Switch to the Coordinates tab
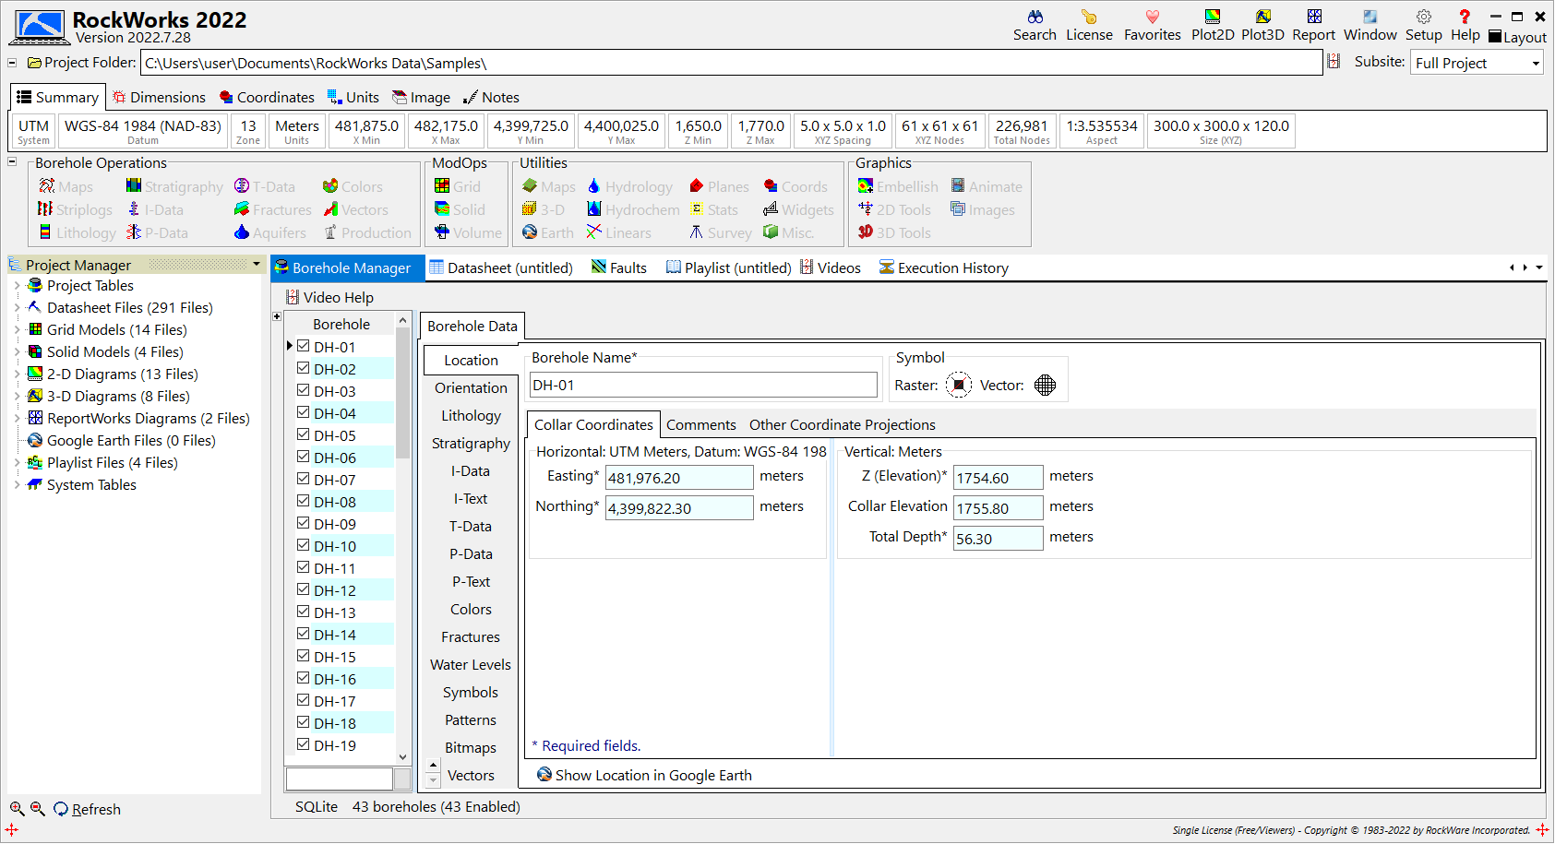1555x844 pixels. click(267, 97)
